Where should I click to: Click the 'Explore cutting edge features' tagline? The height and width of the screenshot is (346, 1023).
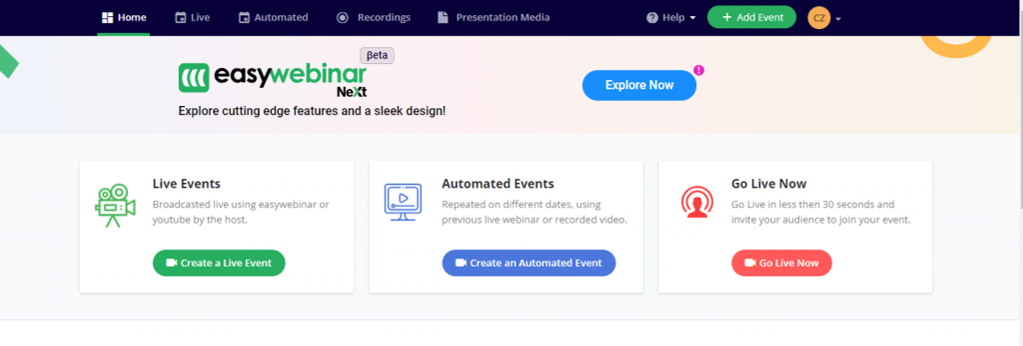click(312, 111)
